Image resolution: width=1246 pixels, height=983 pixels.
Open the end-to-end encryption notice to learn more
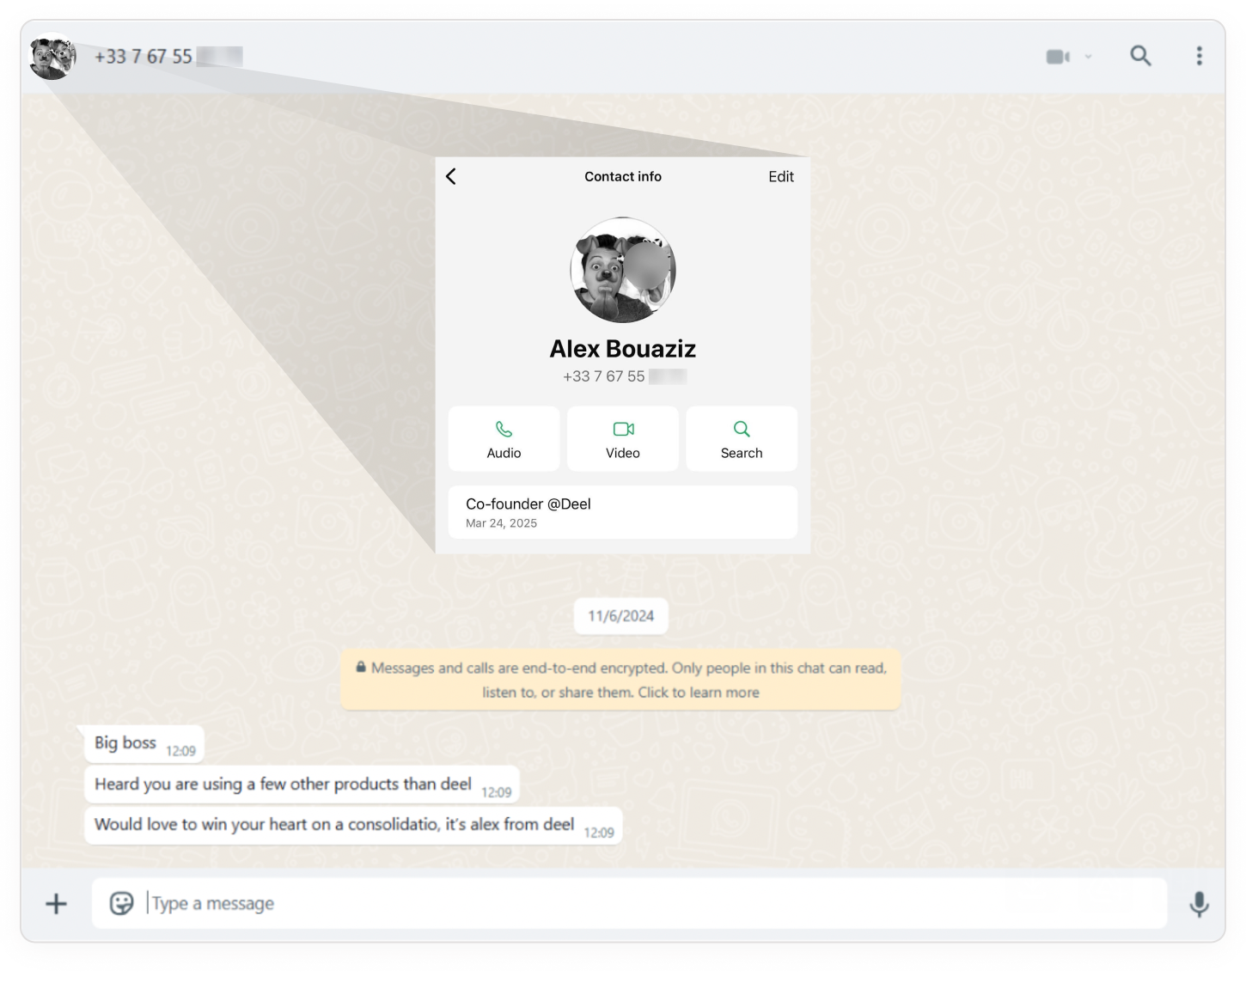point(620,680)
